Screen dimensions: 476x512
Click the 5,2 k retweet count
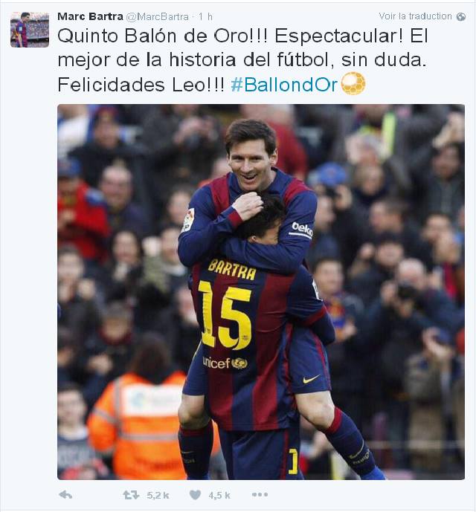(x=158, y=496)
